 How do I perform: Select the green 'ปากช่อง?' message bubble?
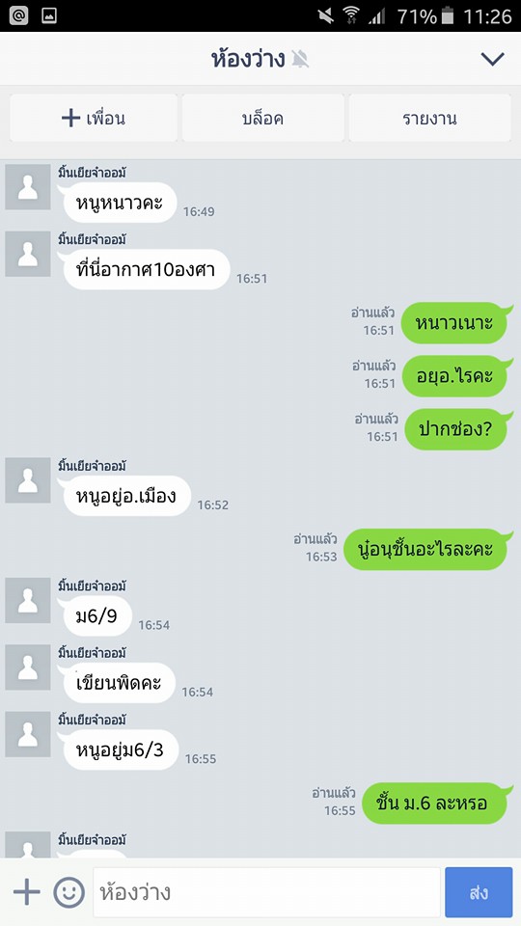coord(455,429)
